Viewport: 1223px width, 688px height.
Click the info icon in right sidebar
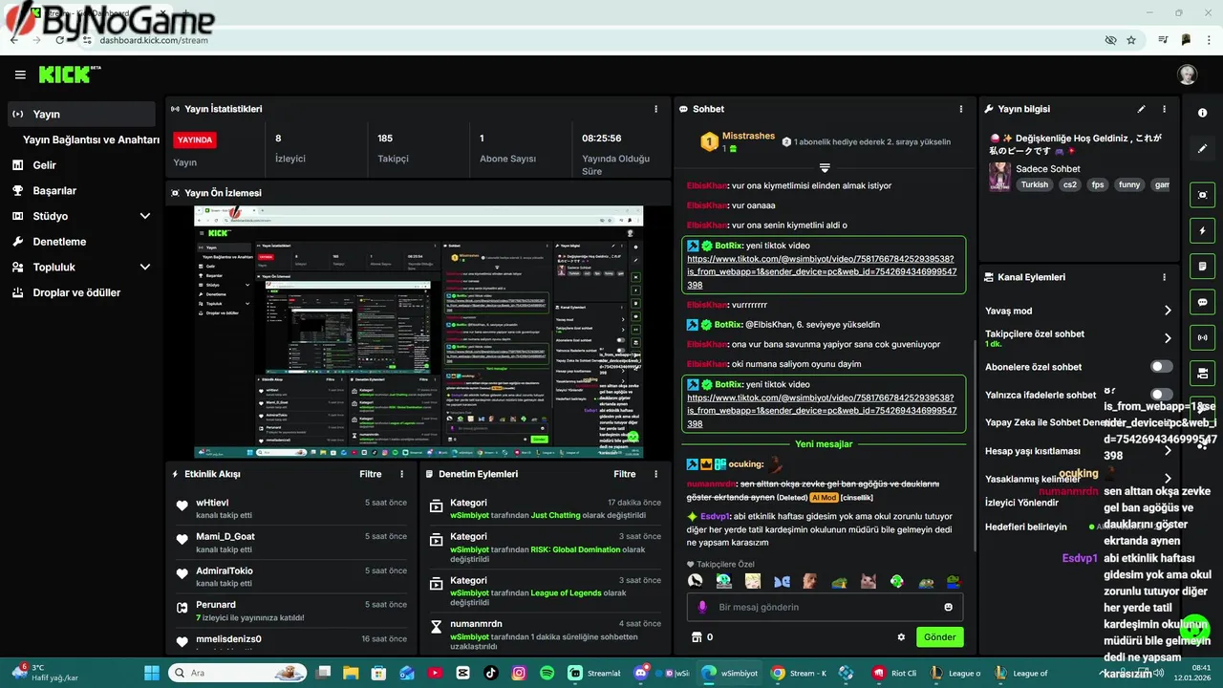pyautogui.click(x=1202, y=113)
